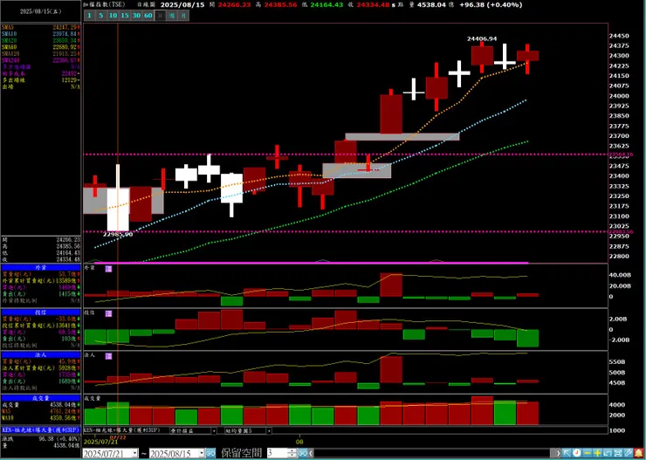Screen dimensions: 646x460
Task: Click the SMA5 legend row
Action: [x=41, y=27]
